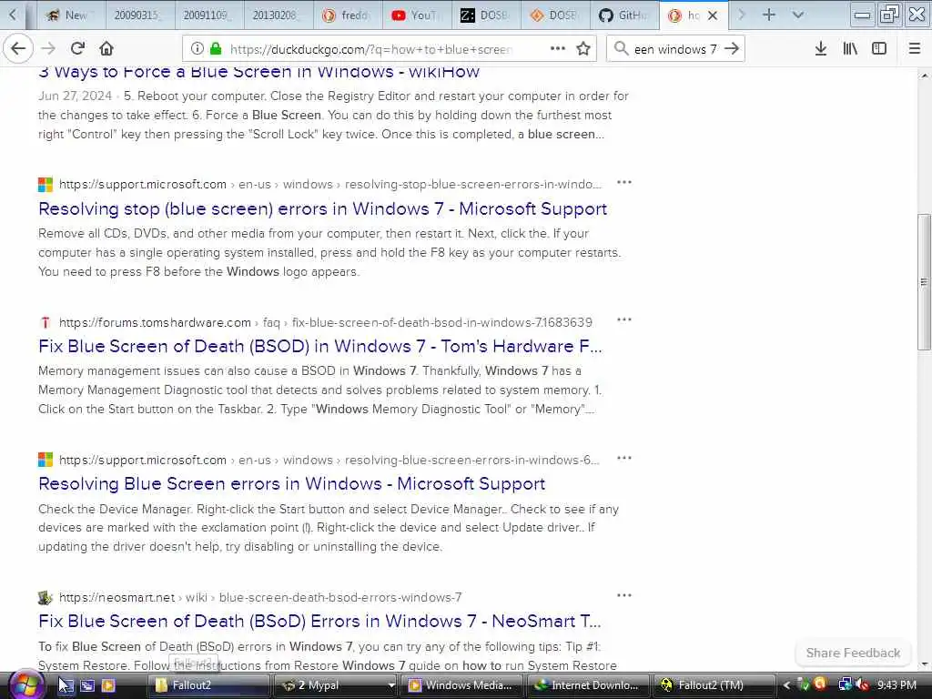
Task: Switch to Fallout2 folder taskbar button
Action: click(208, 685)
